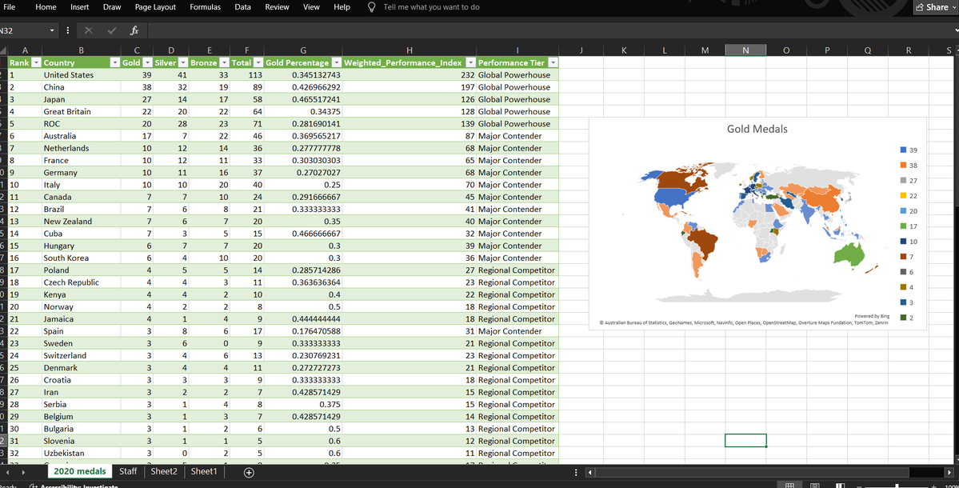Click the Great Britain cell
Viewport: 959px width, 488px height.
point(82,112)
